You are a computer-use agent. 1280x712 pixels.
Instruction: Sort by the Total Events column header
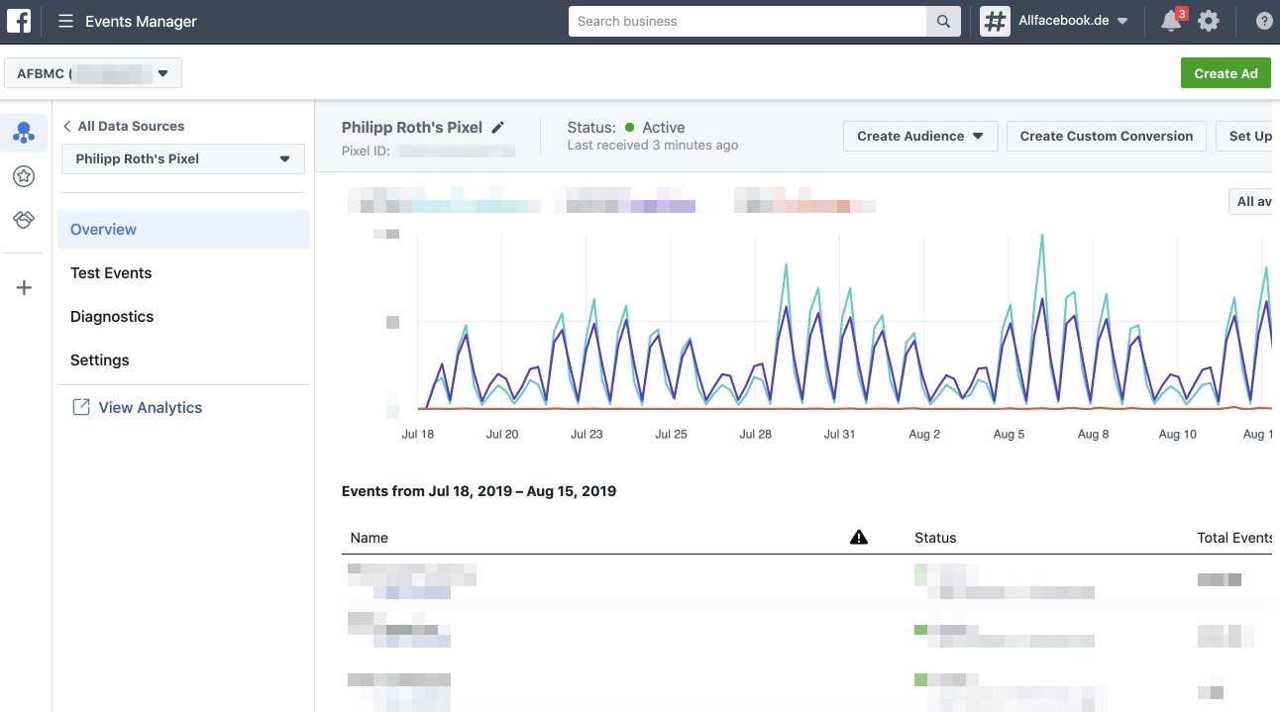pos(1234,538)
